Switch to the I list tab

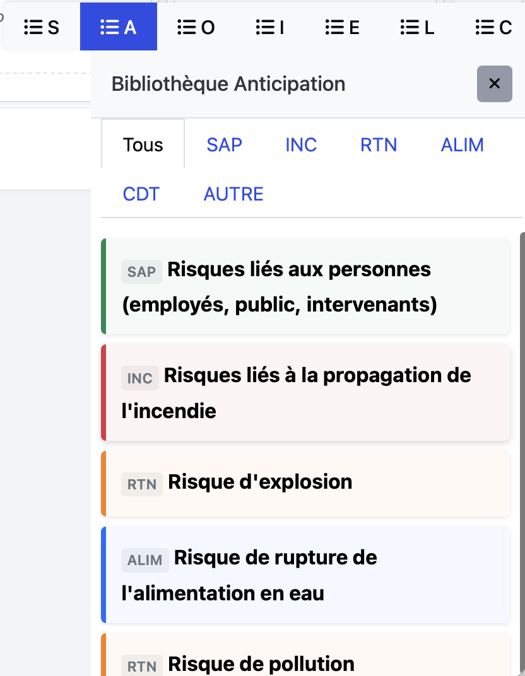270,27
